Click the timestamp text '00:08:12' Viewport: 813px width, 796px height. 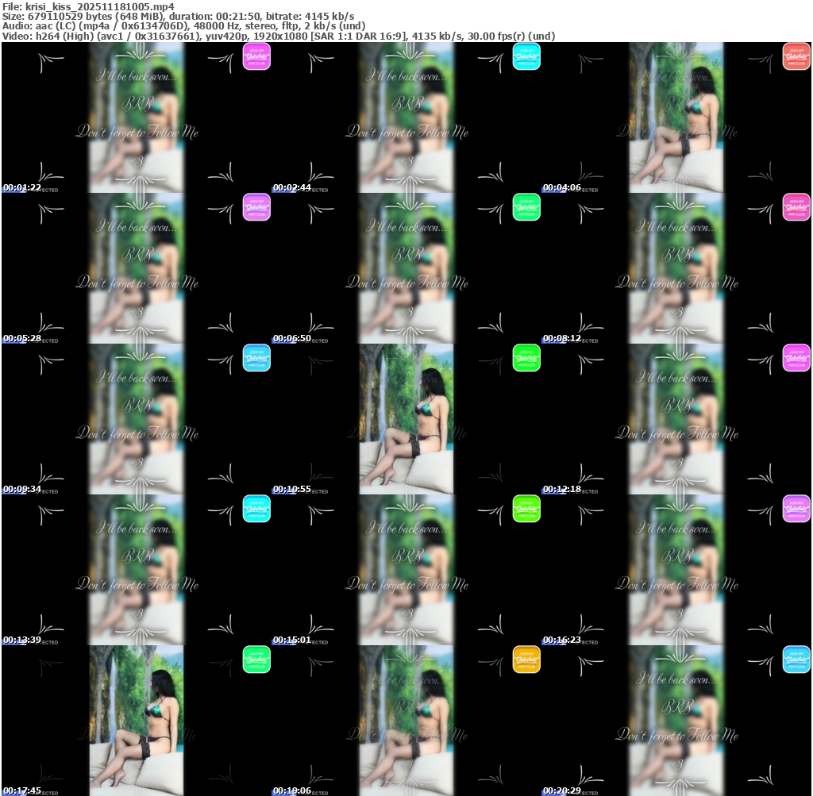tap(562, 338)
